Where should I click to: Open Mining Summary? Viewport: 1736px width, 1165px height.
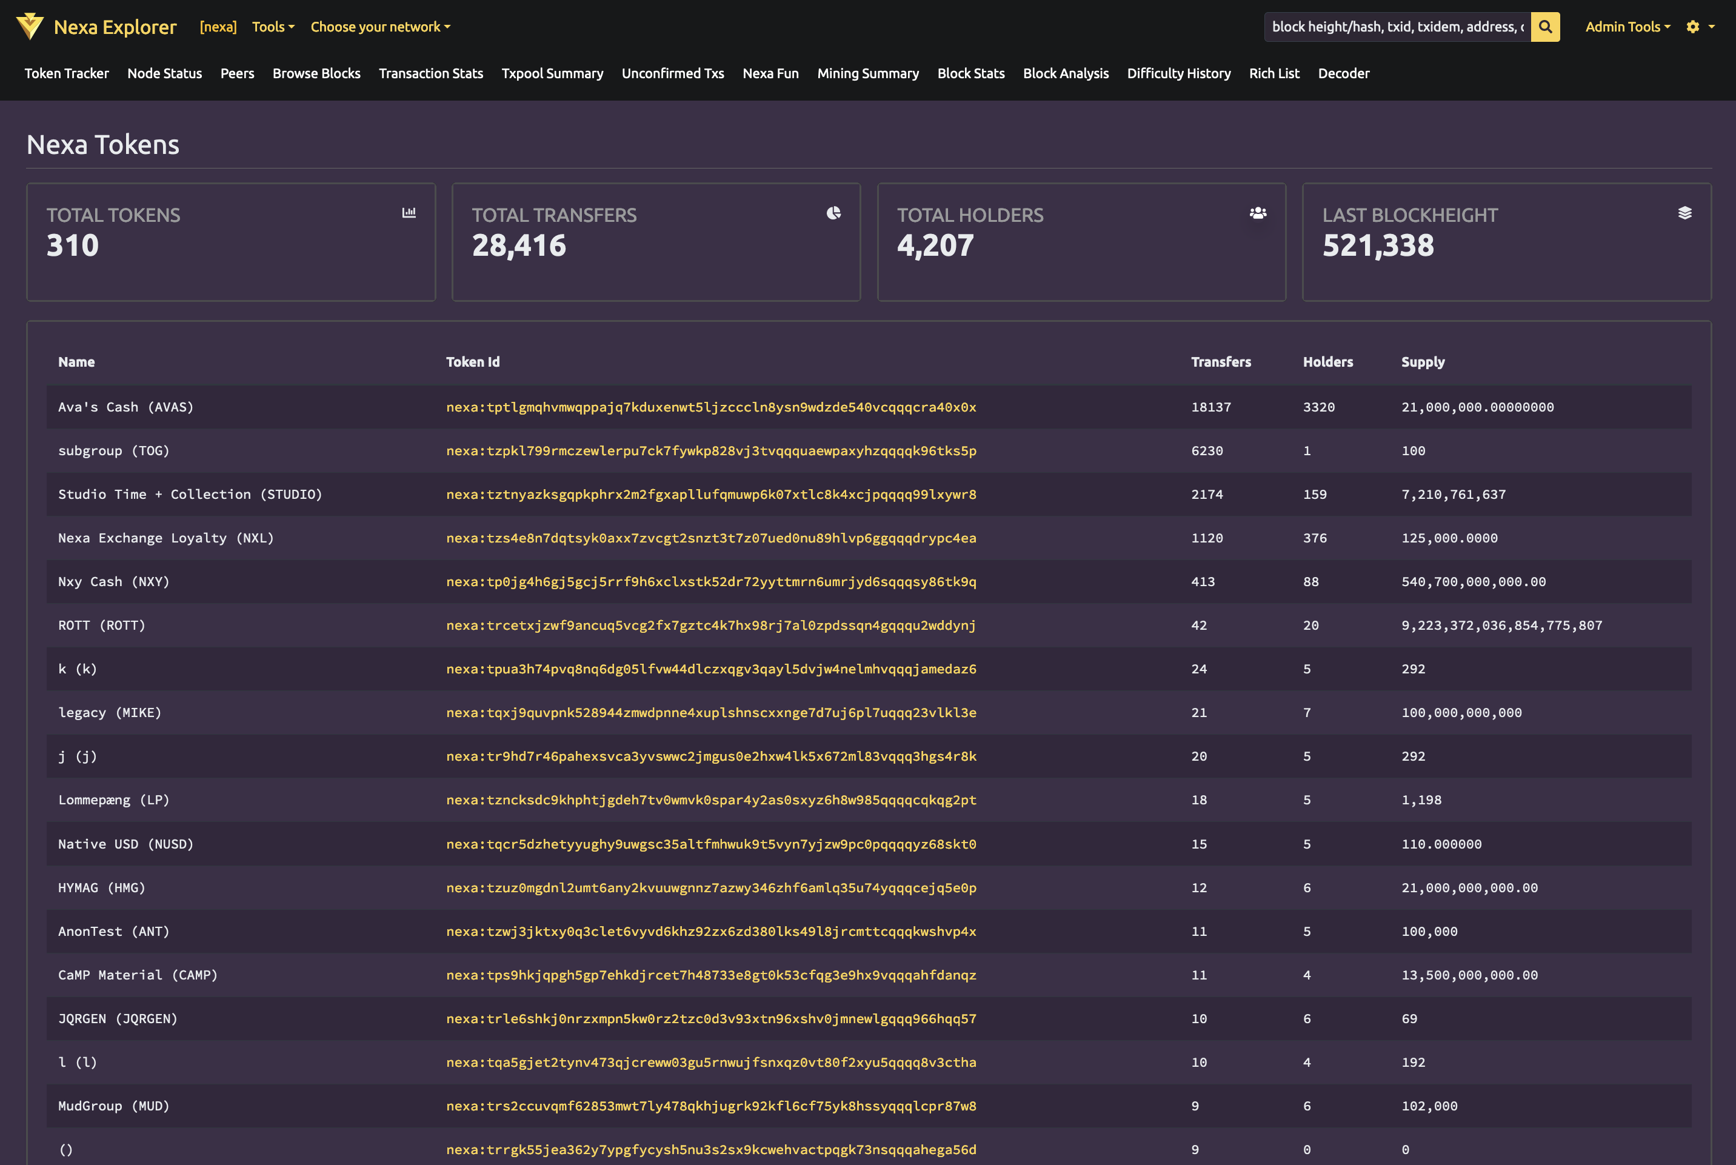click(x=869, y=73)
